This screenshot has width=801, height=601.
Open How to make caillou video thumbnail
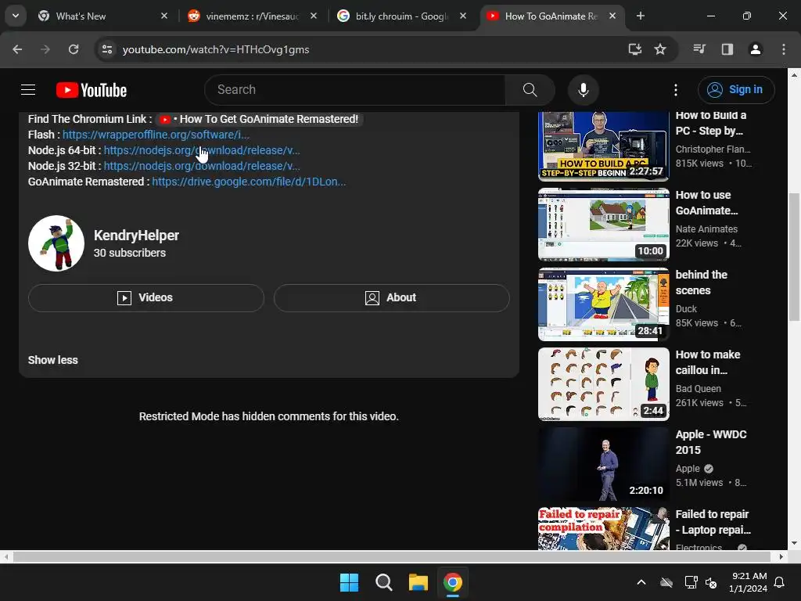point(603,383)
